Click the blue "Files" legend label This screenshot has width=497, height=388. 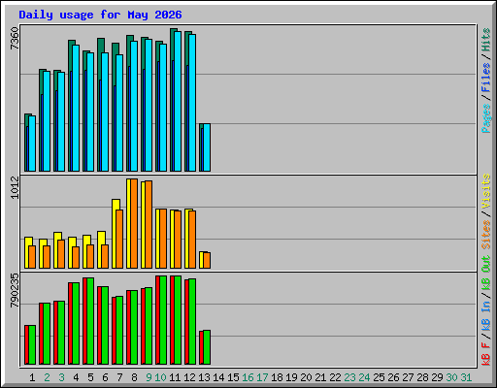click(486, 78)
